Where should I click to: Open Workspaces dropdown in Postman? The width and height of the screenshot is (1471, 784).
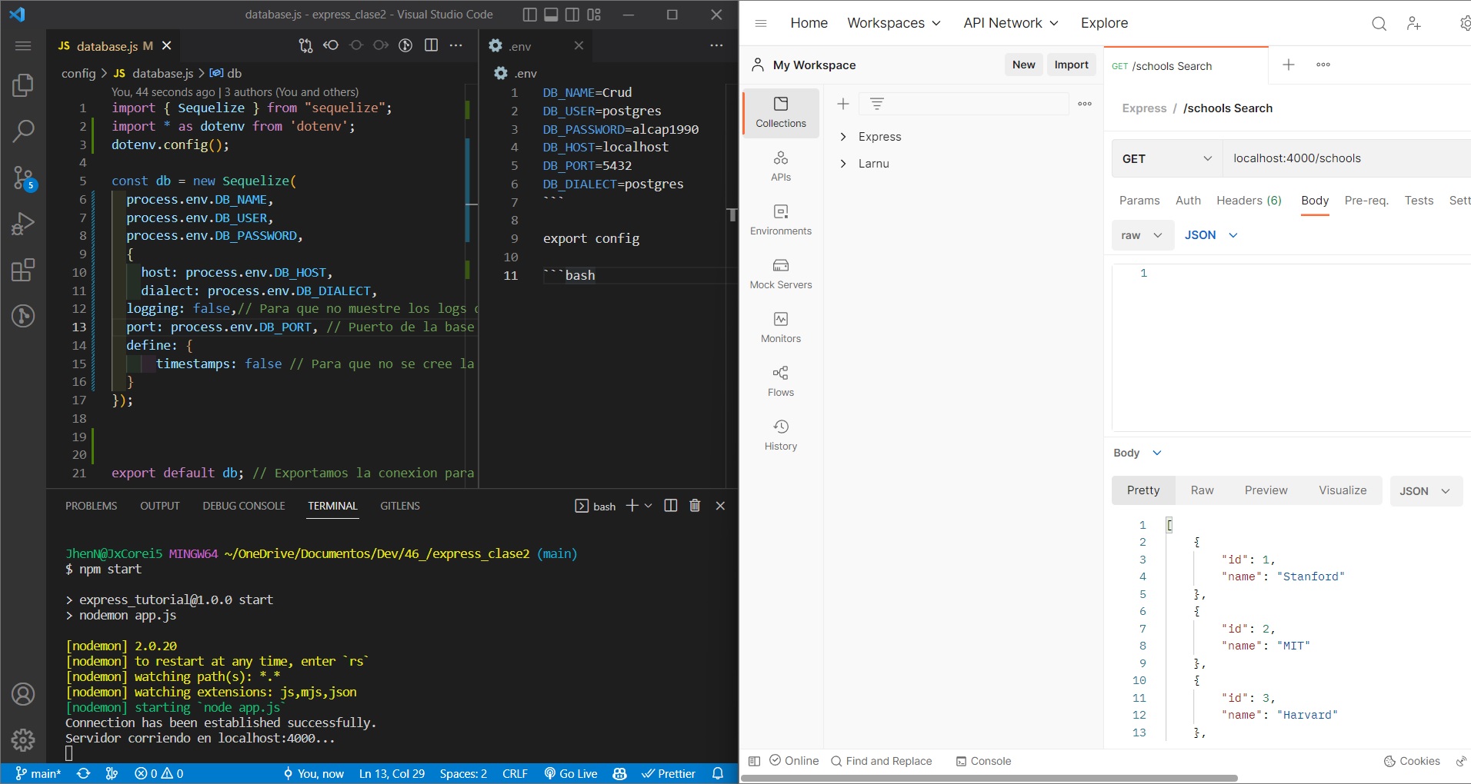click(x=894, y=23)
